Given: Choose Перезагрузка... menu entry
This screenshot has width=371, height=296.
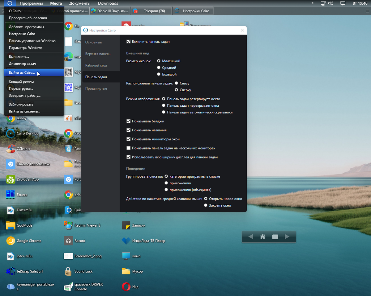Looking at the screenshot, I should 34,88.
